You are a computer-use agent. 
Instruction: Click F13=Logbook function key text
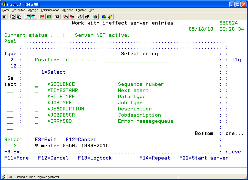[95, 158]
